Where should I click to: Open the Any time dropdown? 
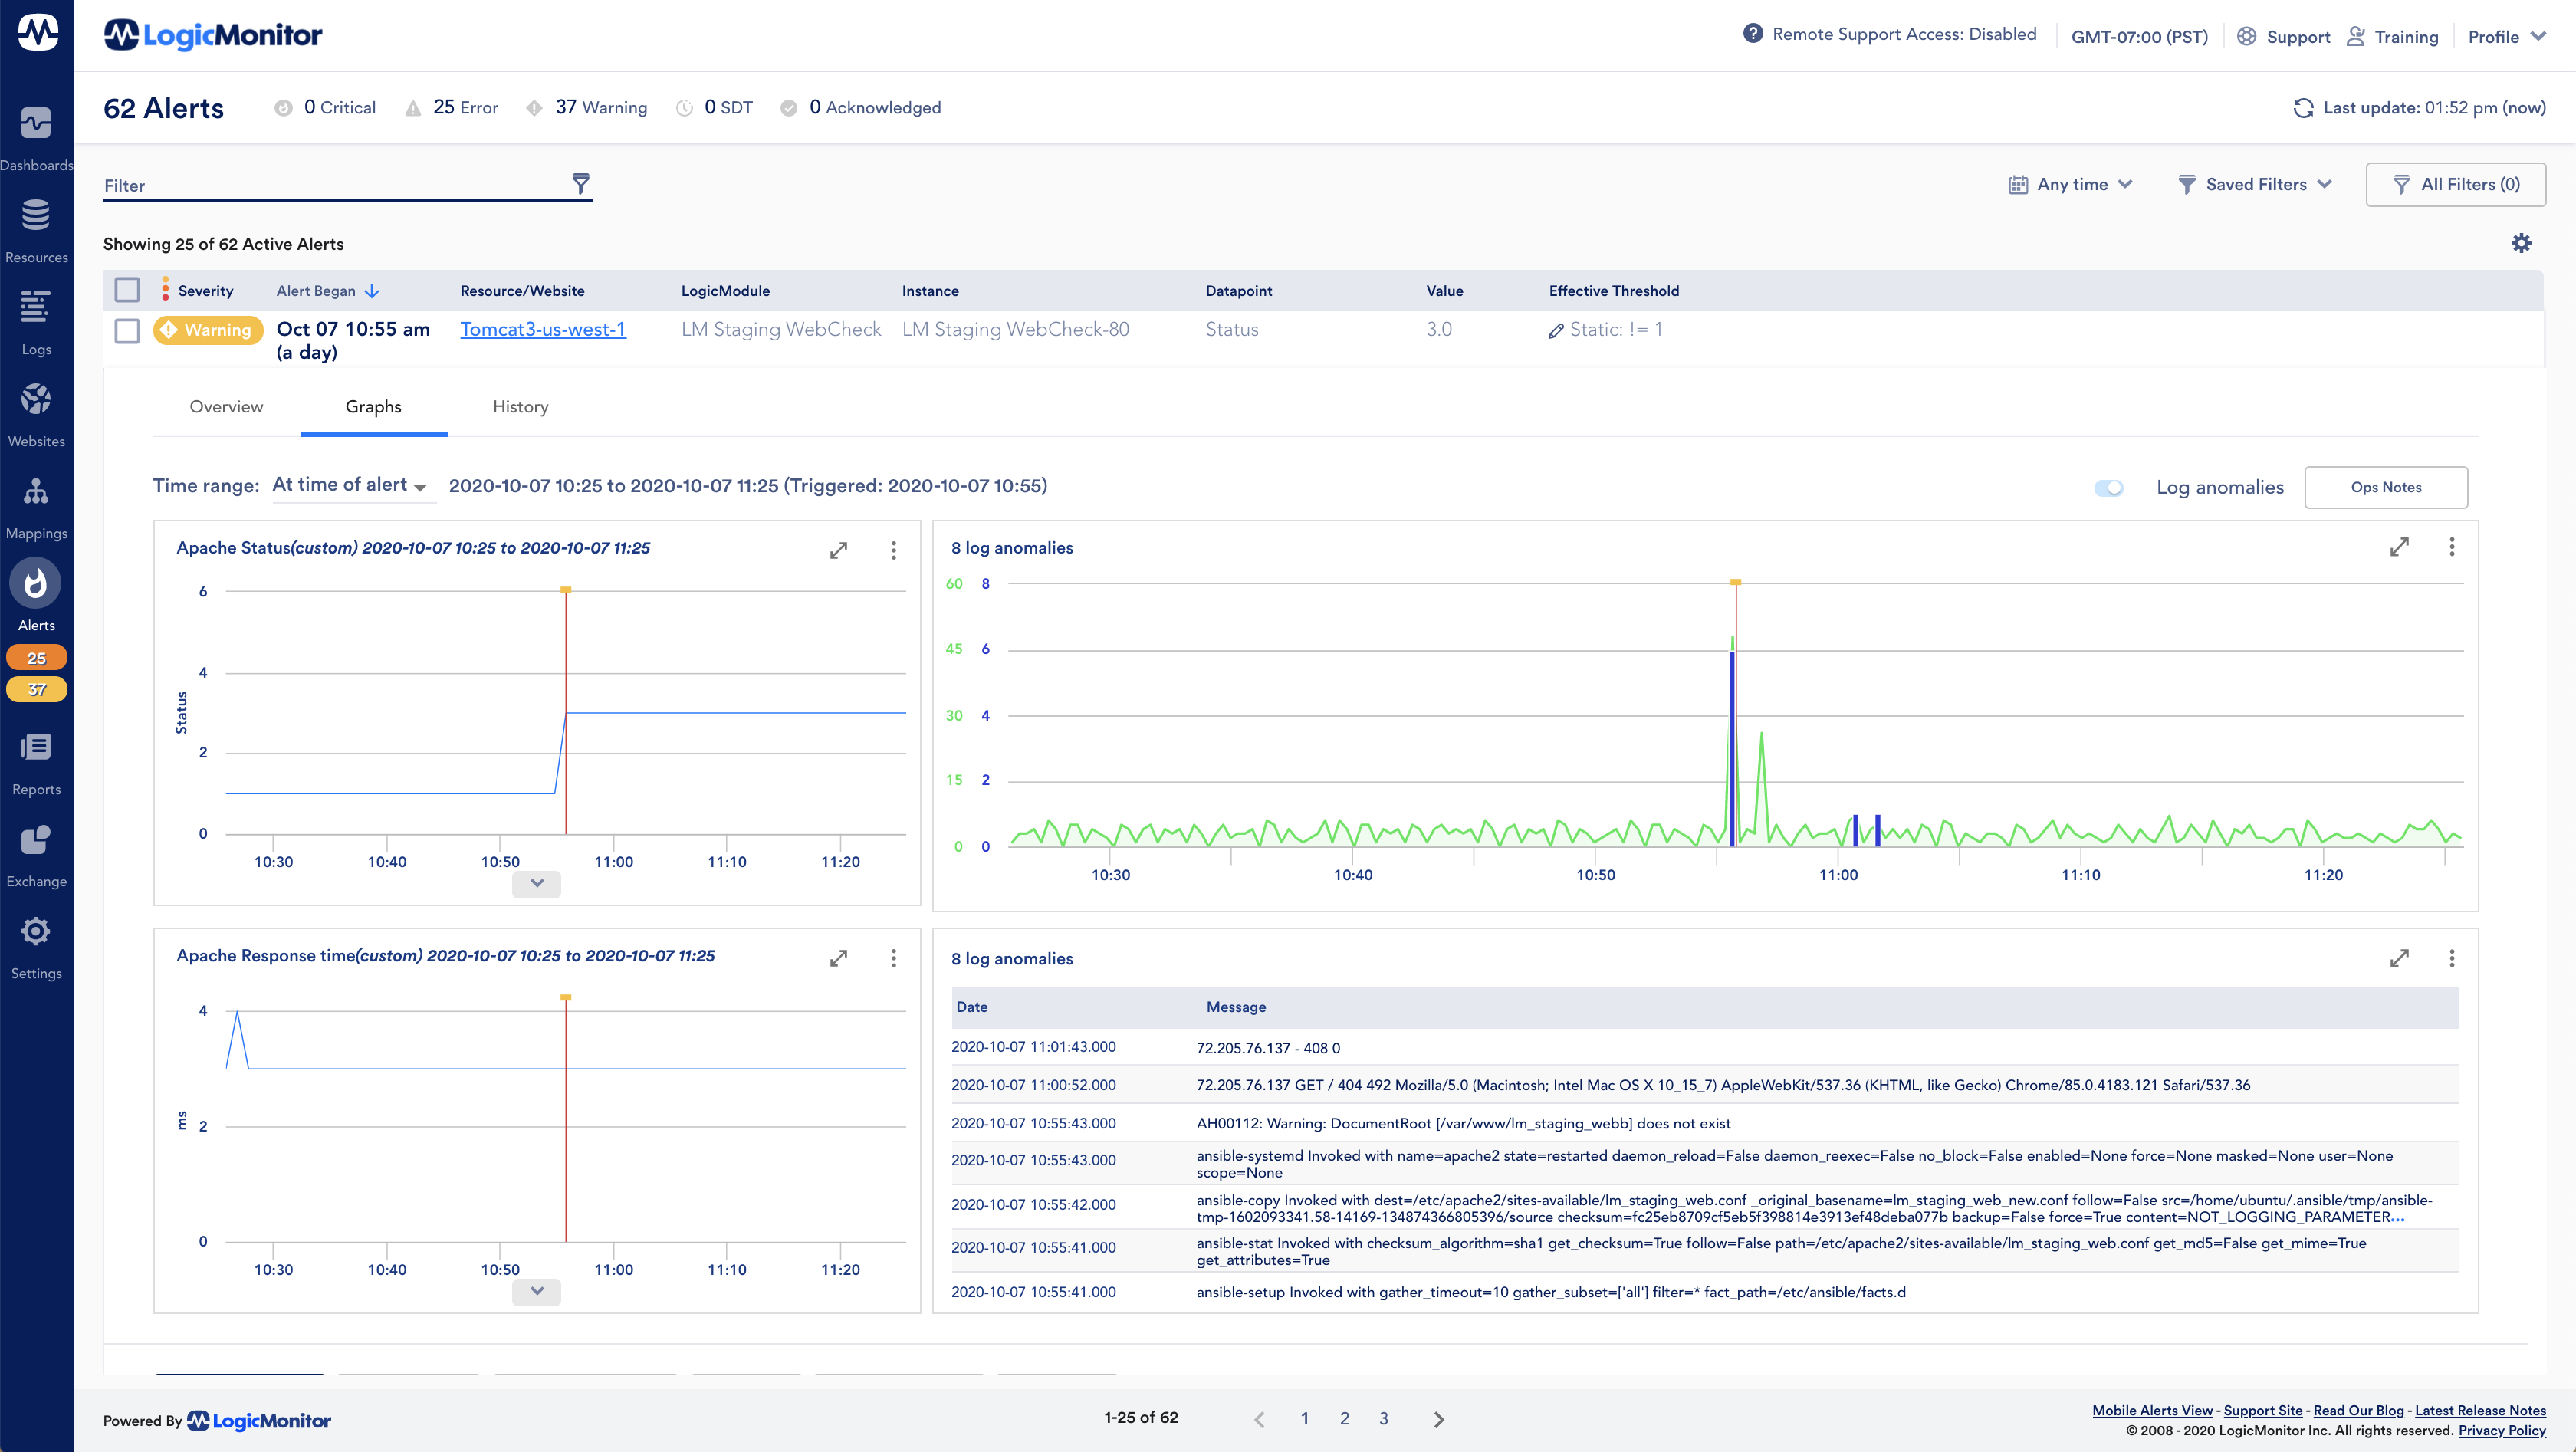coord(2071,184)
